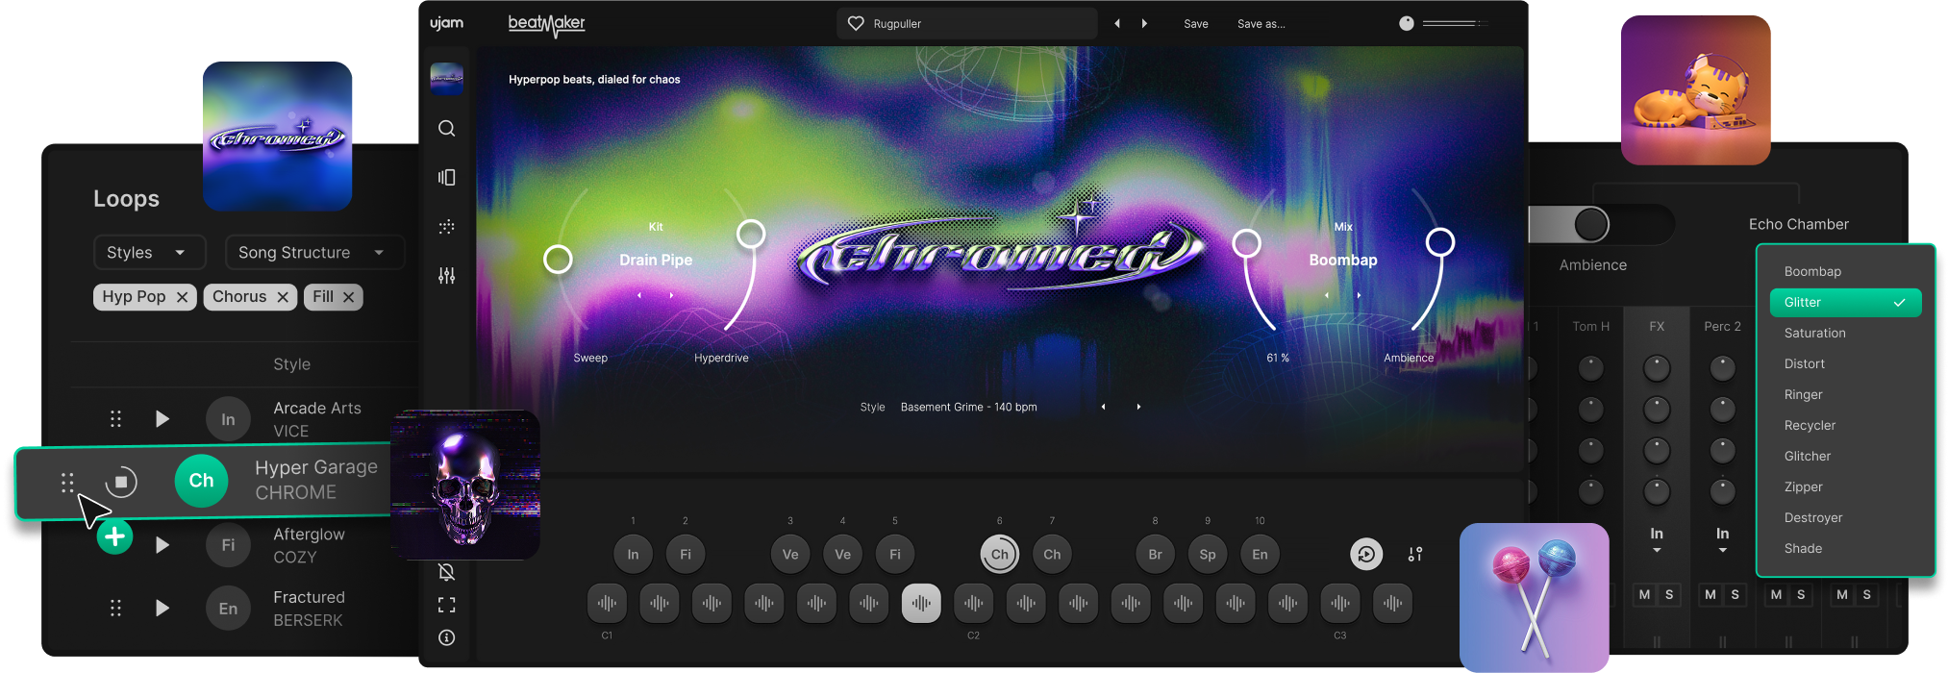Play the Fractured BERSERK loop
The height and width of the screenshot is (673, 1948).
coord(162,608)
